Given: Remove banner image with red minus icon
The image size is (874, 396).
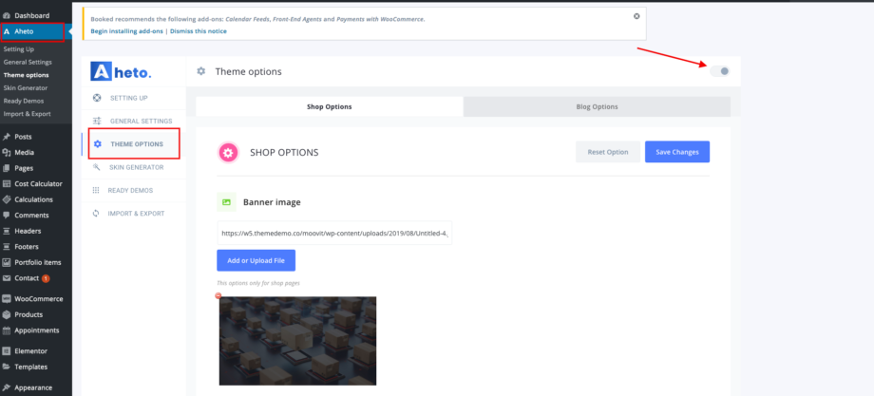Looking at the screenshot, I should (218, 295).
